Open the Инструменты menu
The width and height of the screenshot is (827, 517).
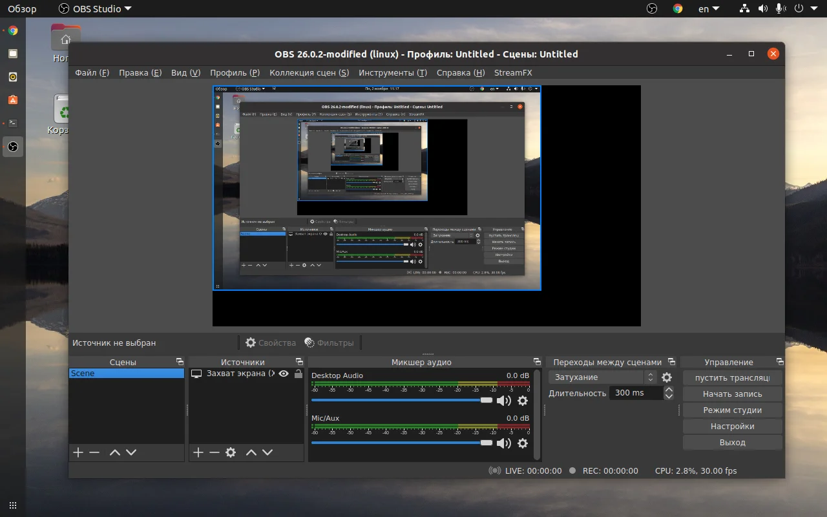[392, 73]
